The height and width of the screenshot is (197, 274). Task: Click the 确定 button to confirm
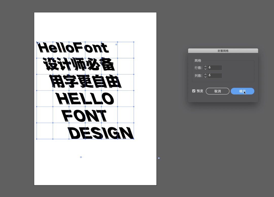242,91
